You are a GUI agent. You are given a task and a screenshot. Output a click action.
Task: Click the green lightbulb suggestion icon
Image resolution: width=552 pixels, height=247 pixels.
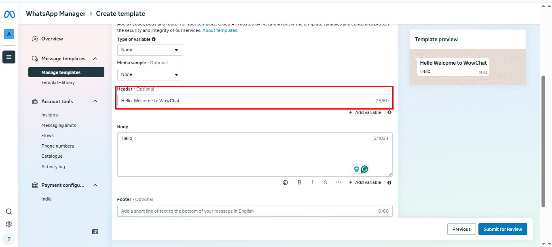click(x=357, y=169)
